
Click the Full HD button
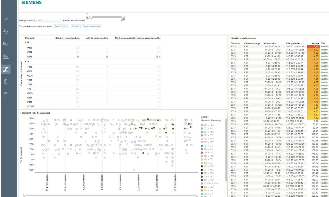(x=76, y=26)
